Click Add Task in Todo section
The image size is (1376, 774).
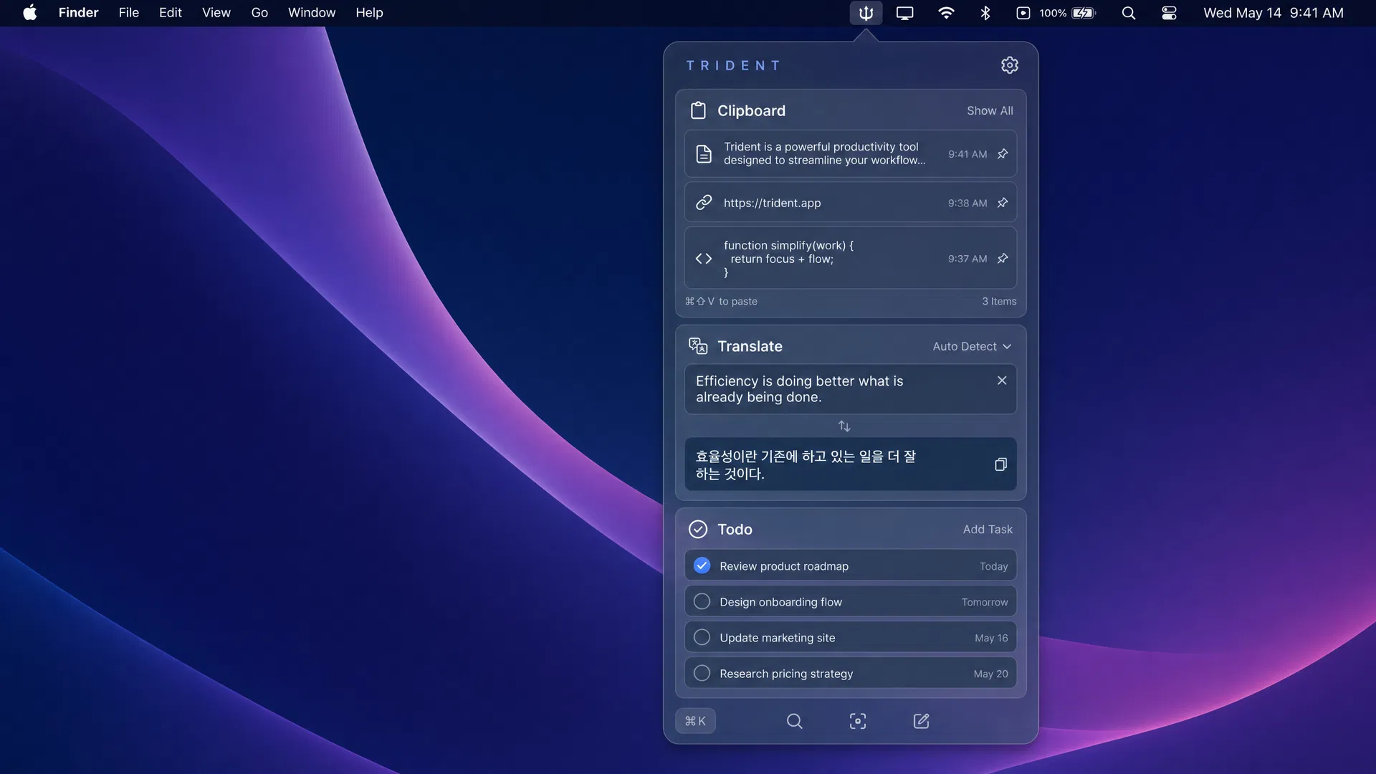(988, 530)
